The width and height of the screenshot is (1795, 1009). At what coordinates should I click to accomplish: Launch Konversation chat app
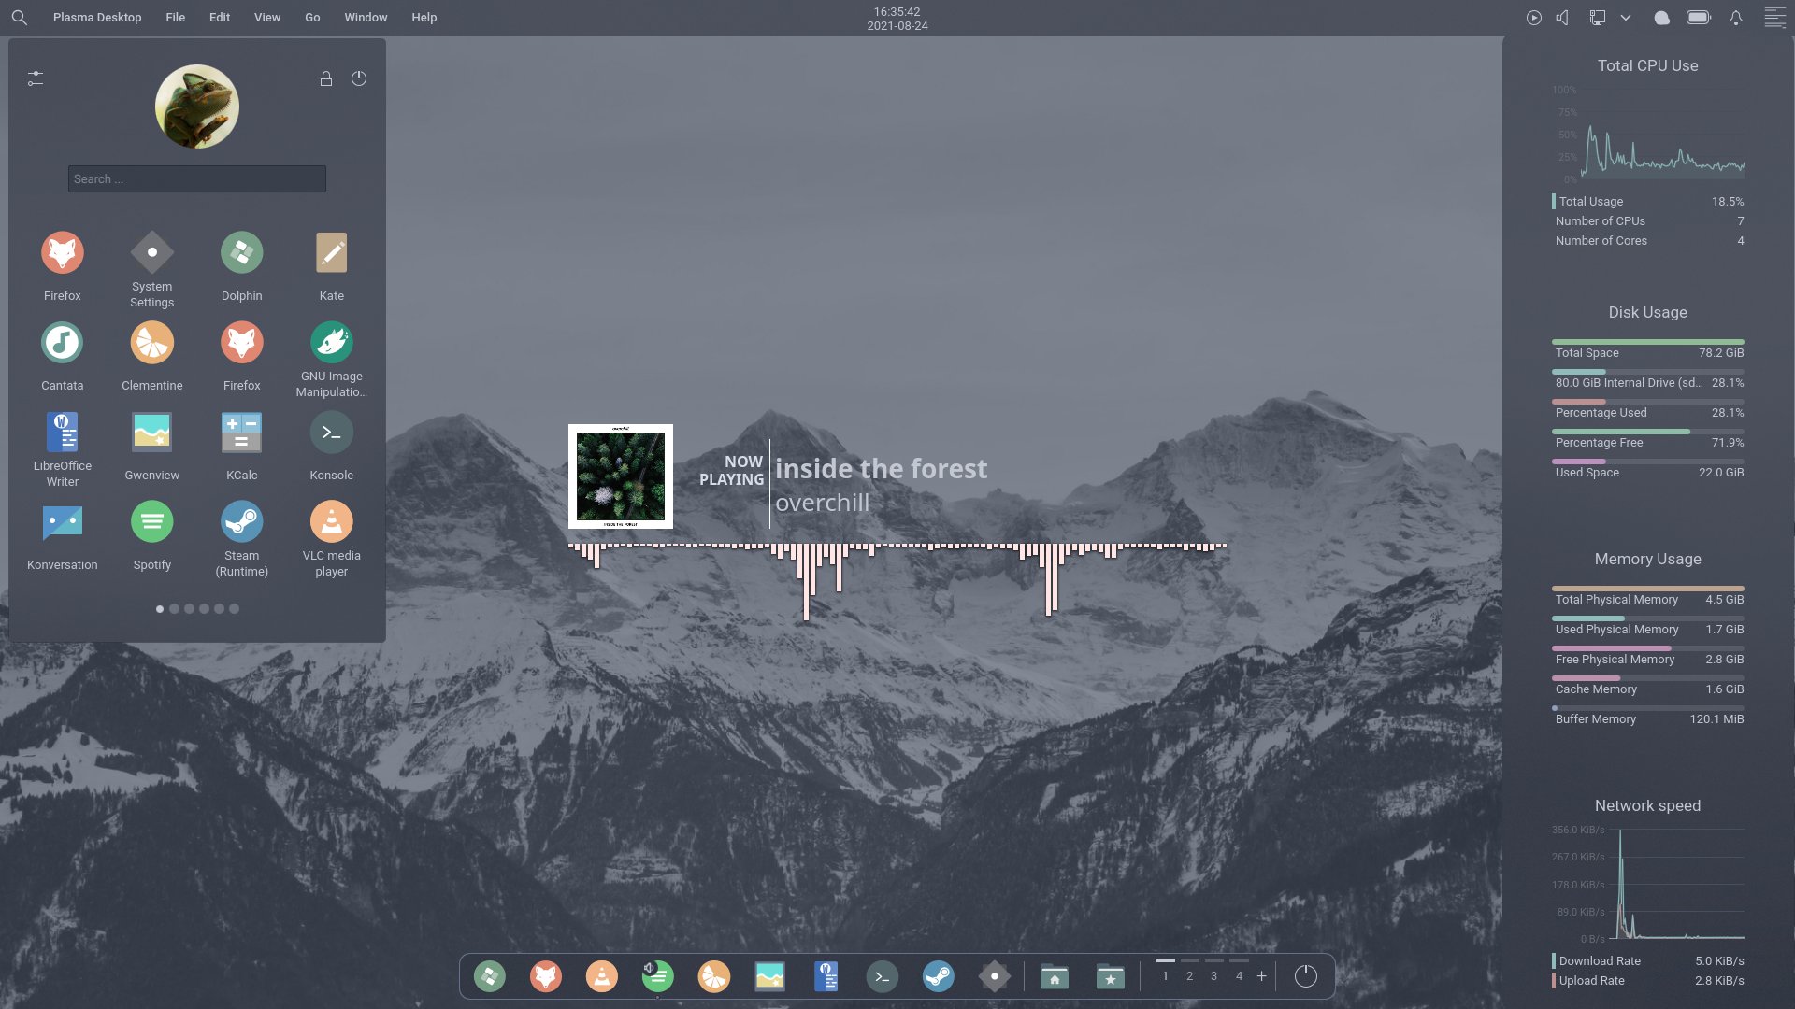(x=62, y=522)
